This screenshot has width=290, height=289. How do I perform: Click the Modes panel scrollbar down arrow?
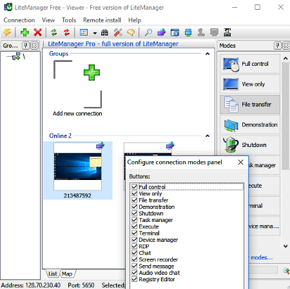pyautogui.click(x=285, y=246)
